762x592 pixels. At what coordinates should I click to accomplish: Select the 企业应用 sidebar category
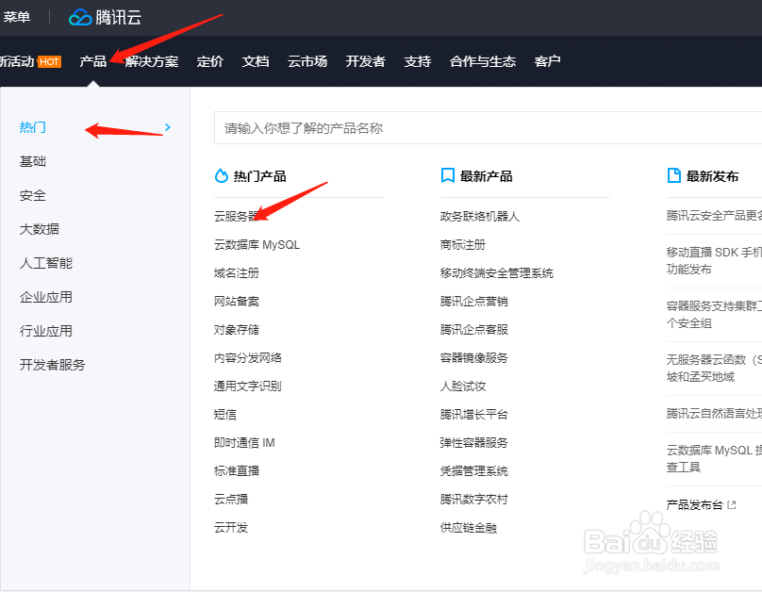tap(45, 297)
